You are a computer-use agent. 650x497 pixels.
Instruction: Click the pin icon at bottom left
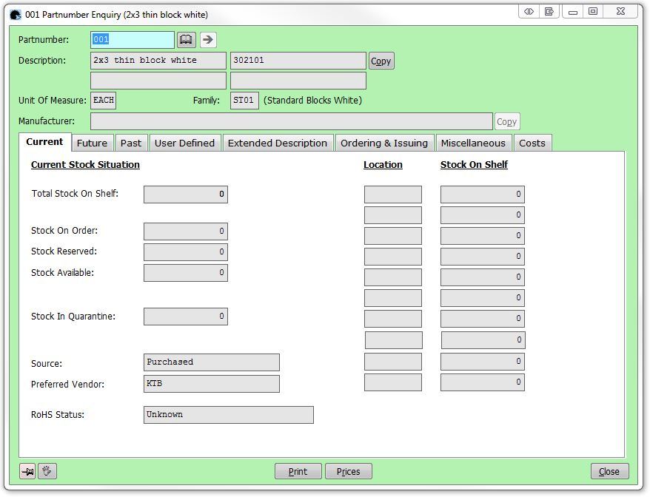(x=28, y=471)
